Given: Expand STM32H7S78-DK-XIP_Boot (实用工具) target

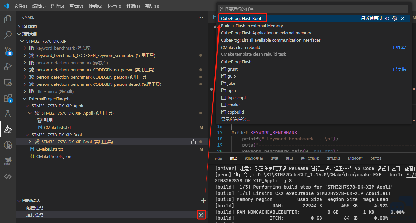Looking at the screenshot, I should [30, 142].
